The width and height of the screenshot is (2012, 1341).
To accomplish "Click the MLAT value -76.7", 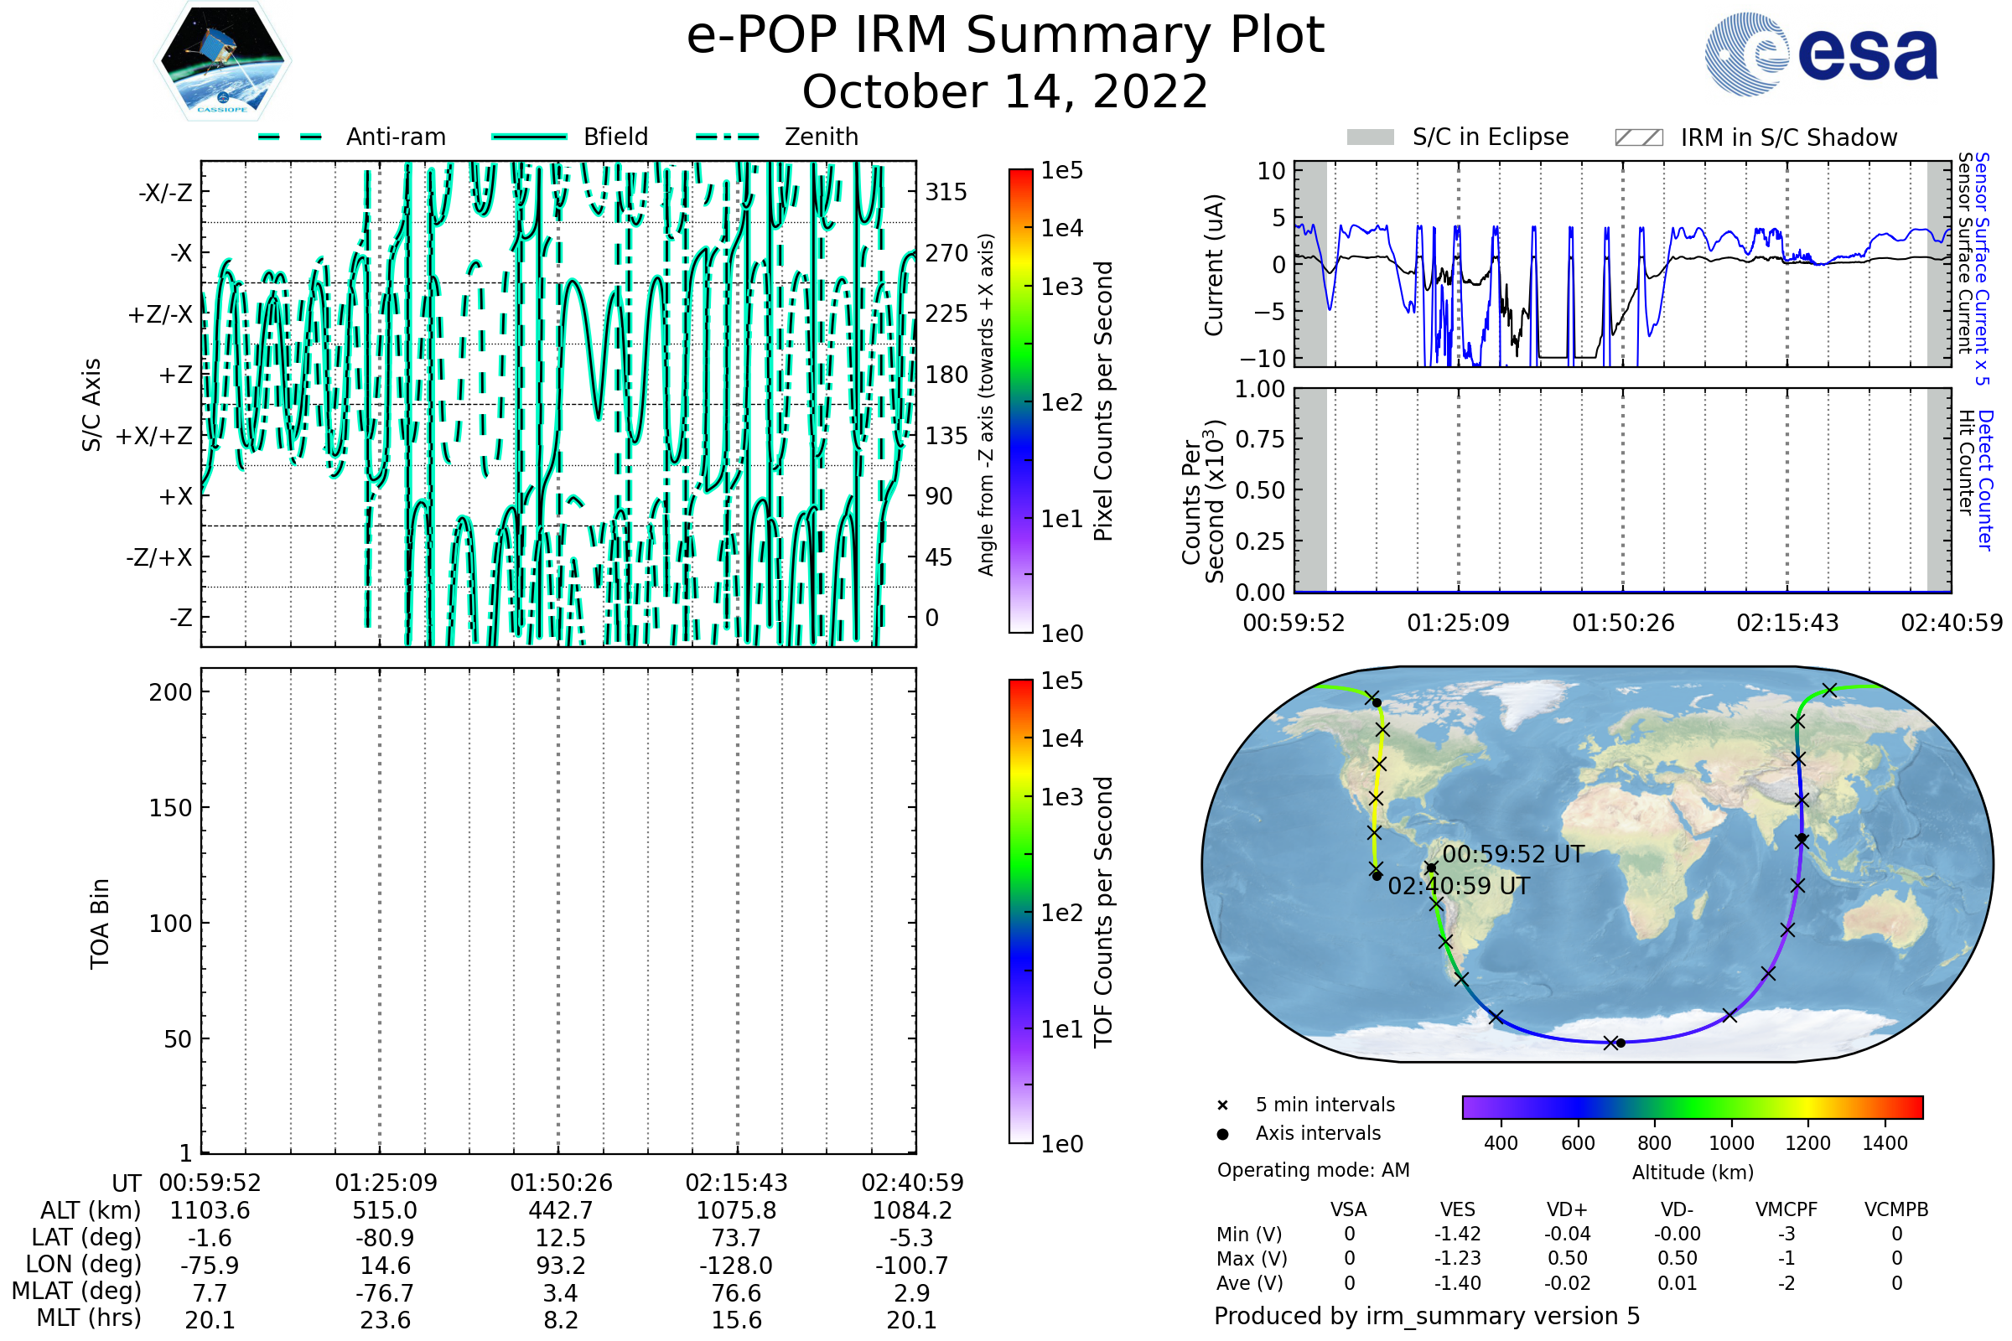I will [x=385, y=1292].
